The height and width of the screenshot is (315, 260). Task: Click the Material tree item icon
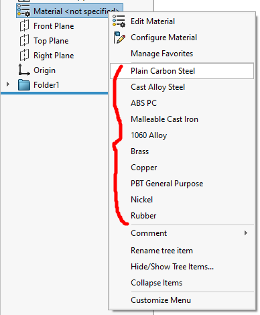point(23,11)
